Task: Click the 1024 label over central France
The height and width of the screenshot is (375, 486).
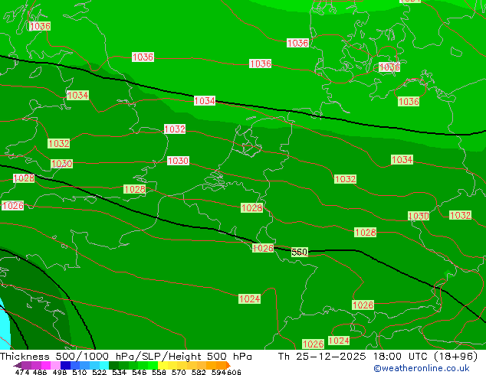Action: point(249,299)
